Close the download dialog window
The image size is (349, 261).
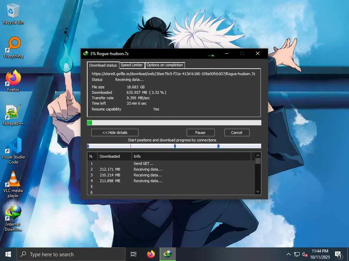[x=258, y=53]
